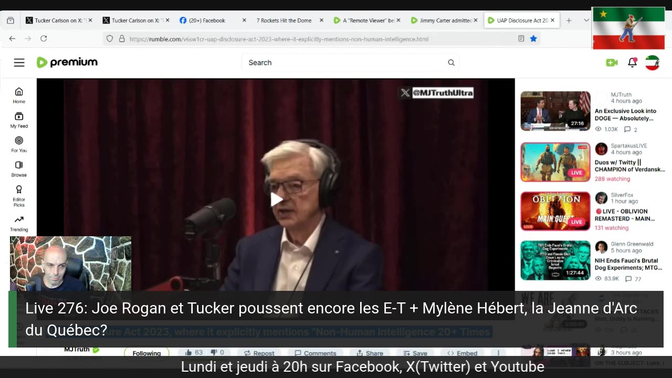Image resolution: width=672 pixels, height=378 pixels.
Task: Click SpartakusLIVE channel avatar
Action: (x=601, y=149)
